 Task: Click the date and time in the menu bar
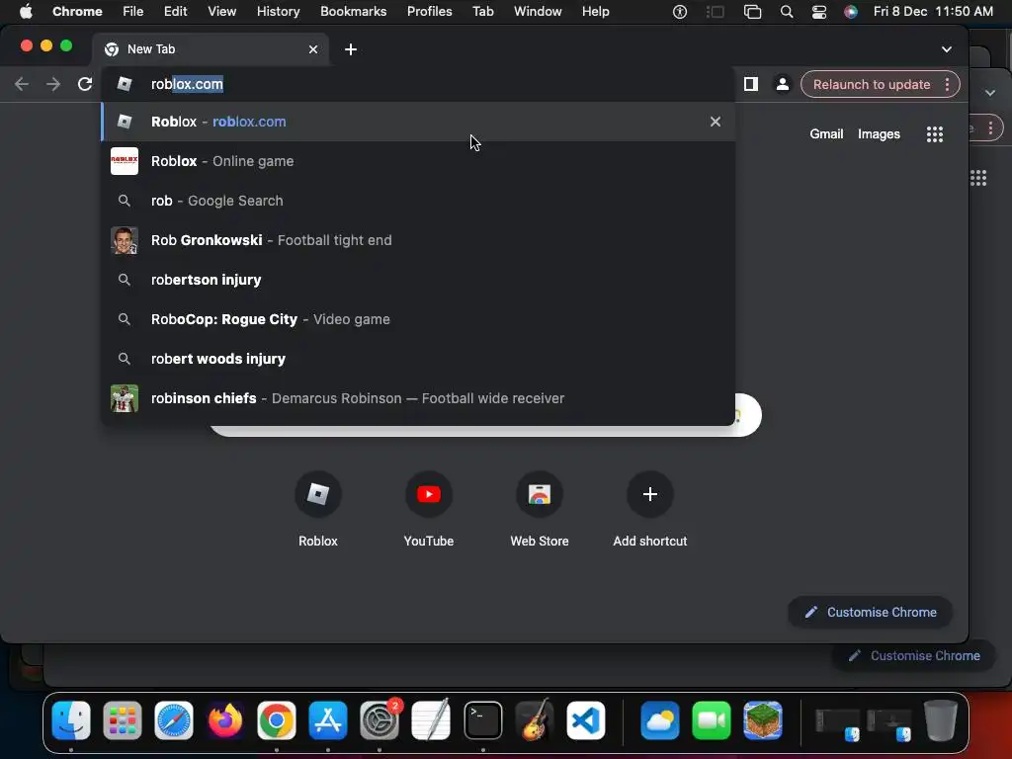(x=933, y=11)
